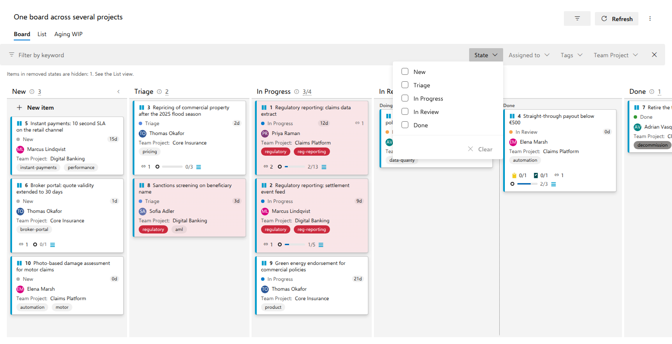Open the Tags filter dropdown
Screen dimensions: 672x344
pos(572,55)
